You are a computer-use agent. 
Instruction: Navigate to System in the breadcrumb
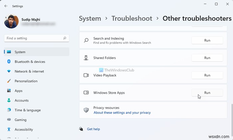click(x=90, y=19)
